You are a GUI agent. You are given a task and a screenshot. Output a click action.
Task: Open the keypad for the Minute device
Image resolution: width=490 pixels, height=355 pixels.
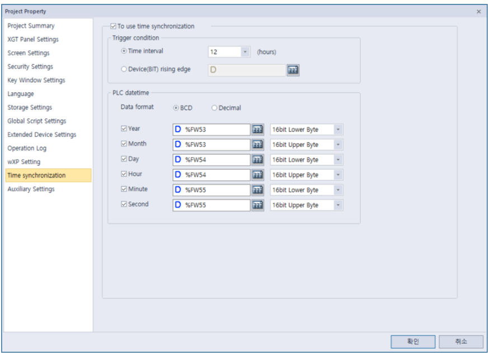pos(259,190)
